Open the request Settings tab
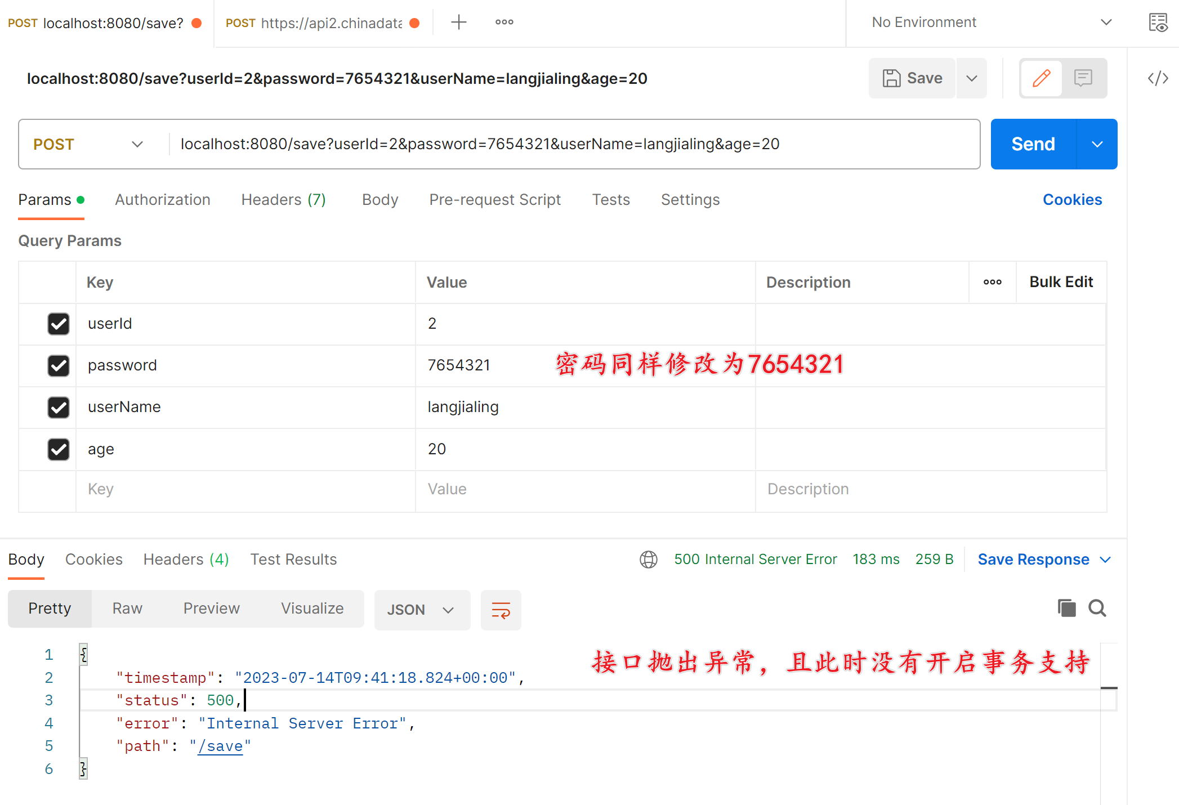This screenshot has height=805, width=1179. tap(690, 200)
